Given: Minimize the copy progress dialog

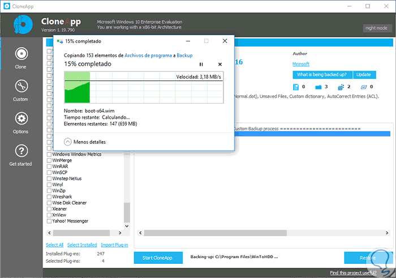Looking at the screenshot, I should coord(188,41).
